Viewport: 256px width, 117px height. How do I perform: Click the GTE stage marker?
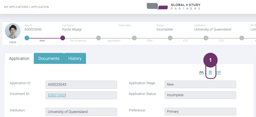pos(170,38)
